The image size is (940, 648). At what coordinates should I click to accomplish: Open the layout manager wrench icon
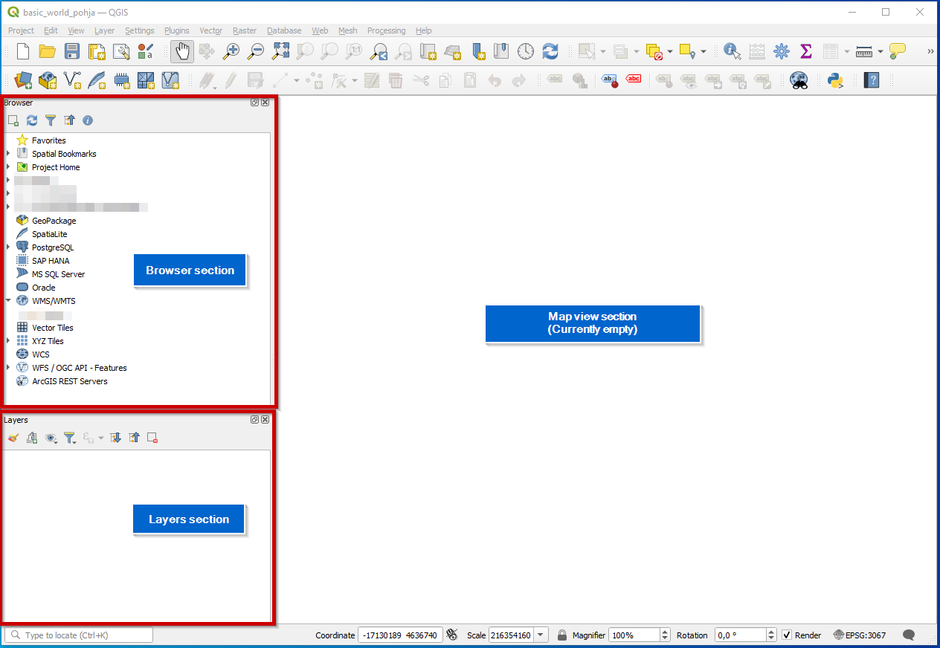[121, 51]
